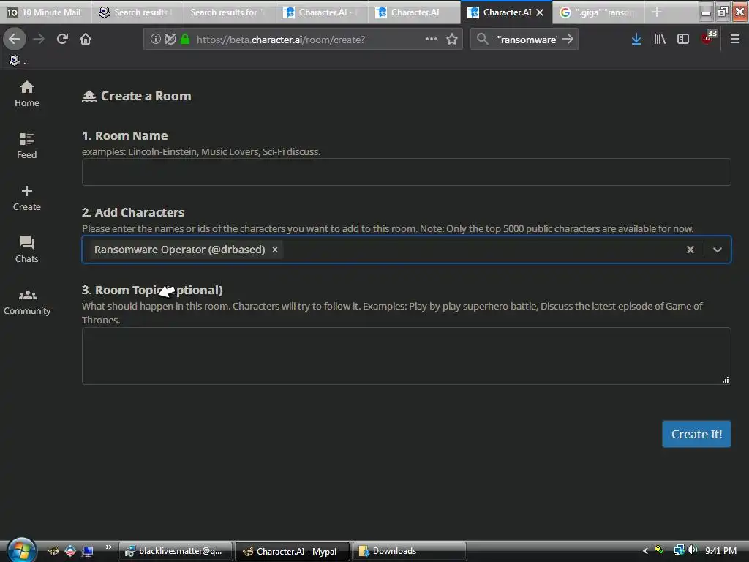Clear all selected characters
The image size is (749, 562).
[x=690, y=250]
